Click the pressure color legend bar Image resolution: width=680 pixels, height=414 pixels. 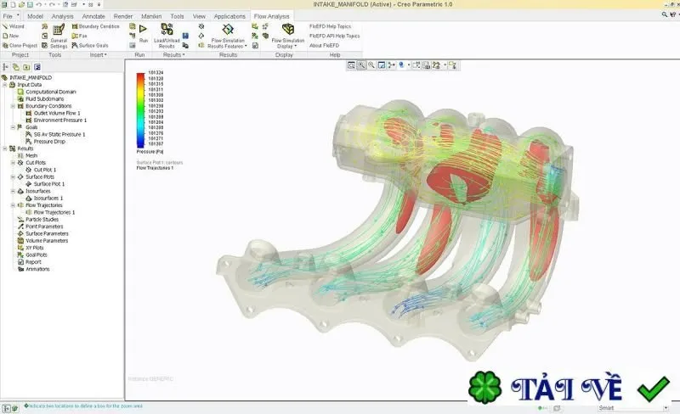[140, 110]
